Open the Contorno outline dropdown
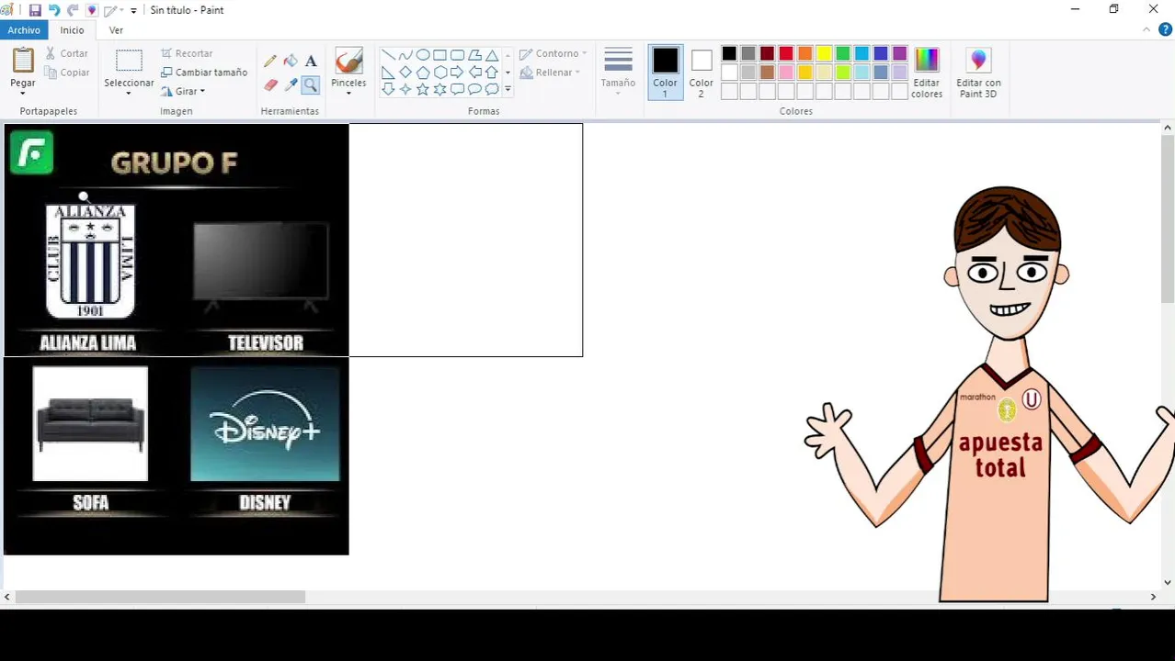 553,53
